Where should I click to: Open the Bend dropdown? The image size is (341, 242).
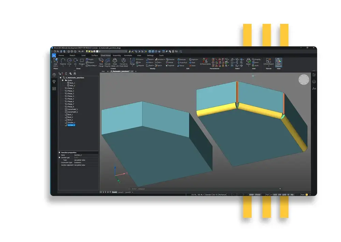pyautogui.click(x=150, y=59)
